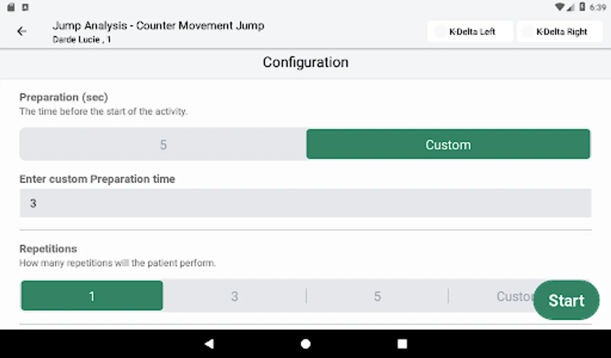Select Custom repetitions option
The image size is (611, 358).
513,296
